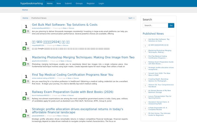Viewport: 197px width, 123px height.
Task: Click Discuss under Get Bulk Mail post
Action: coord(71,28)
